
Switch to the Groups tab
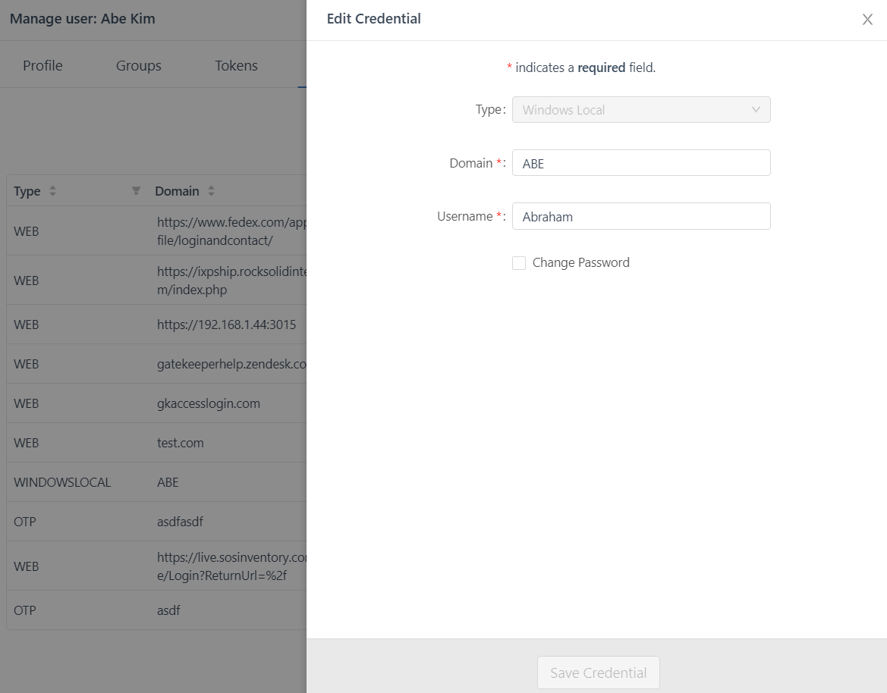pos(138,66)
